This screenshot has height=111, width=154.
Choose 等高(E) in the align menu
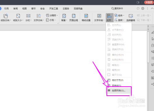click(x=119, y=65)
